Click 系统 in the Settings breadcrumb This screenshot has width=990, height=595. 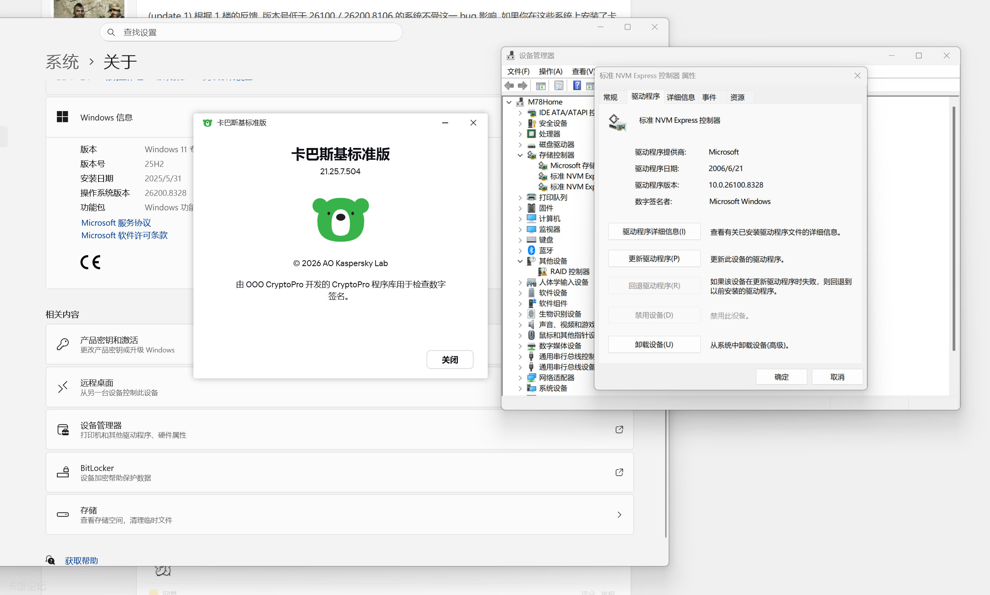[62, 62]
